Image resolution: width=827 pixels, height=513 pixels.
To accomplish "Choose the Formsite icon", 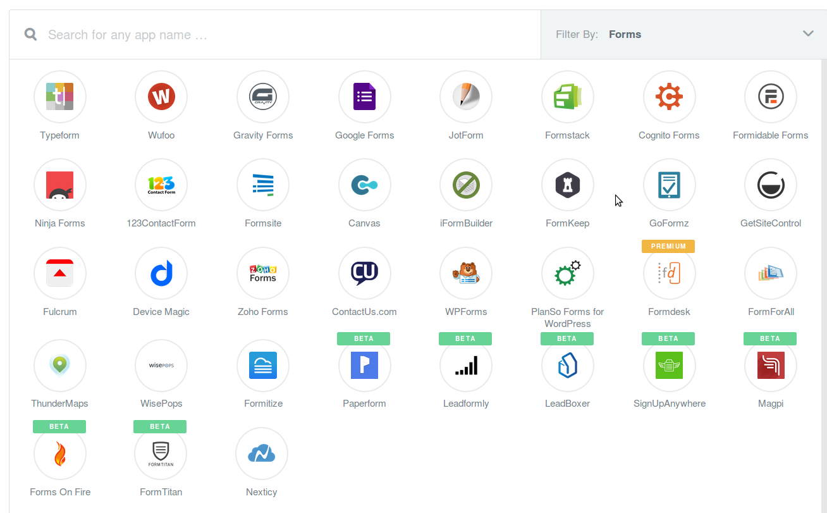I will (x=263, y=185).
